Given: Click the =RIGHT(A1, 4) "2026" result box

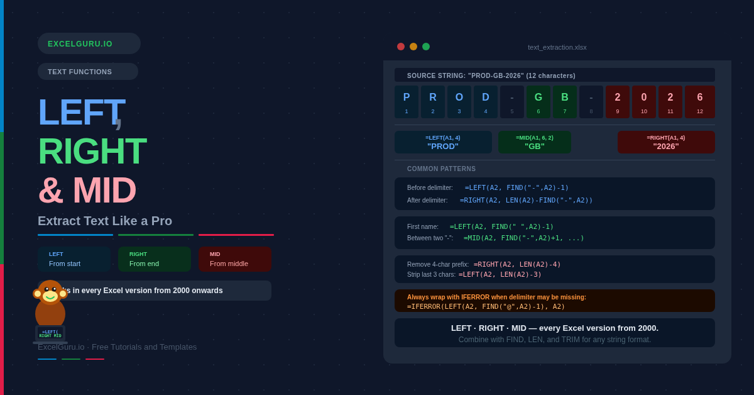Looking at the screenshot, I should 666,142.
